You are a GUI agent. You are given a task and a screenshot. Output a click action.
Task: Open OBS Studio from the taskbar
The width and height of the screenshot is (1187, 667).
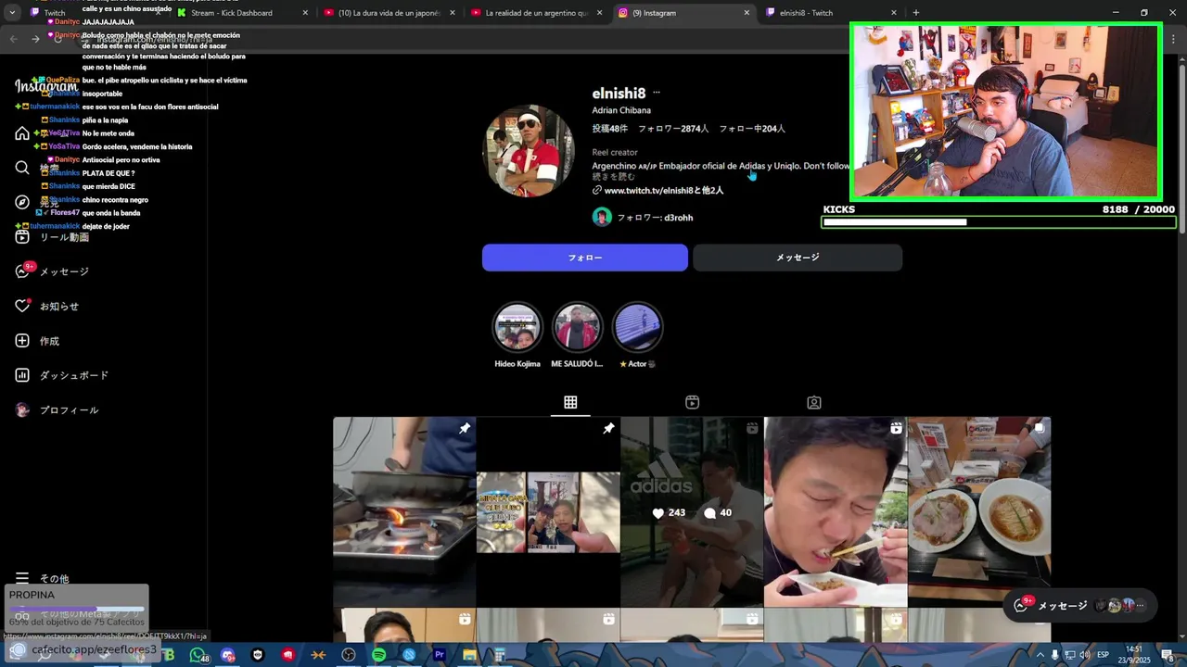point(349,655)
